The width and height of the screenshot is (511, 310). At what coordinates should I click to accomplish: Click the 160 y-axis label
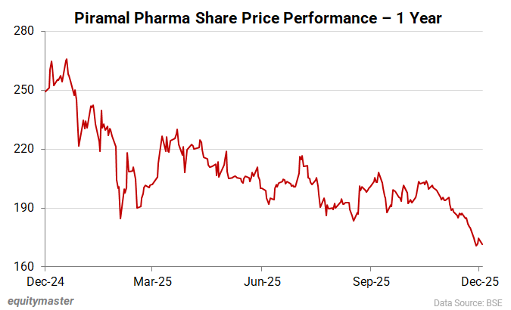pyautogui.click(x=24, y=267)
